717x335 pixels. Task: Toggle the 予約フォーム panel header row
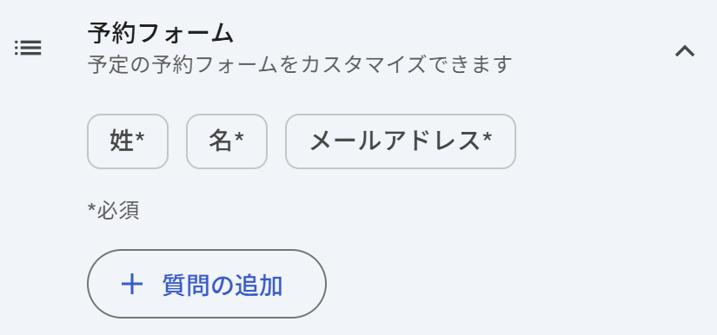click(x=358, y=48)
